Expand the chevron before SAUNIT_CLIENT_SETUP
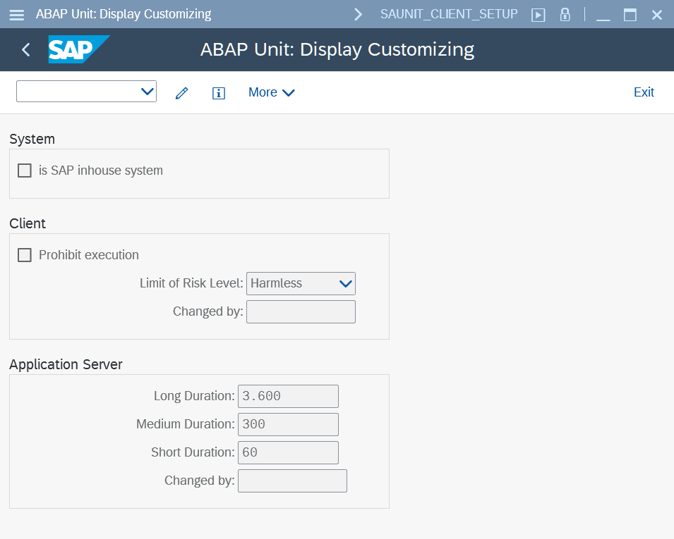This screenshot has height=539, width=674. click(358, 15)
